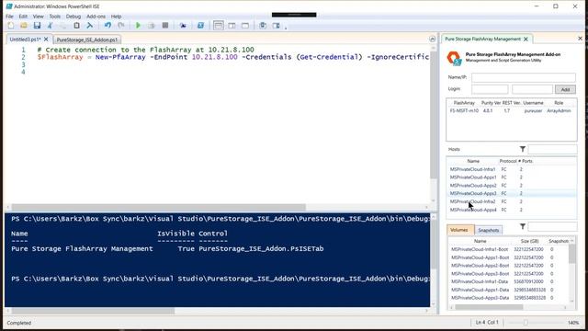Click the volumes list vertical scrollbar
The height and width of the screenshot is (331, 588).
571,254
